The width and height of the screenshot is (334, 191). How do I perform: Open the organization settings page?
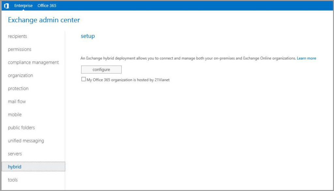[20, 75]
